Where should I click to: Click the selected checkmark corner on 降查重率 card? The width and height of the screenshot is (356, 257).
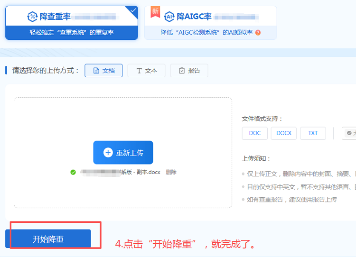(133, 10)
